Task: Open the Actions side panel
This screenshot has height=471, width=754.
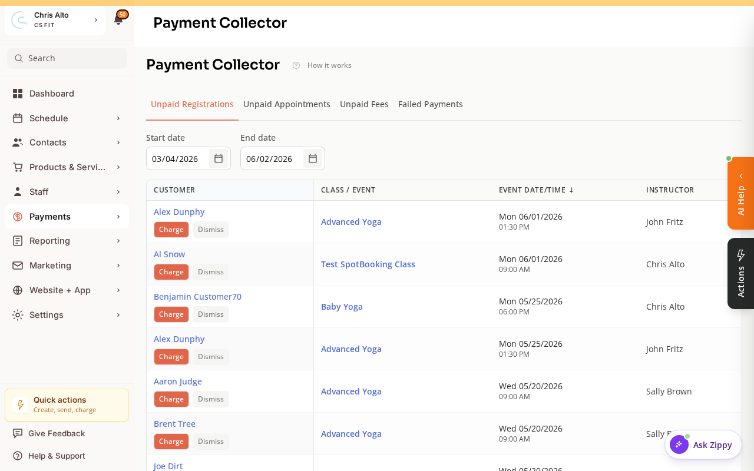Action: [x=741, y=274]
